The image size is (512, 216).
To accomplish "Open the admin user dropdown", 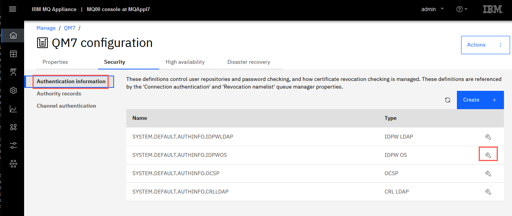I will 432,9.
